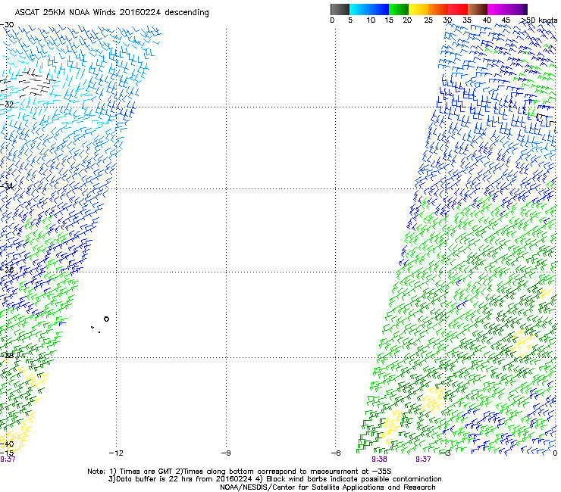Pick the brown 35–40 knots color bar segment

[x=478, y=9]
